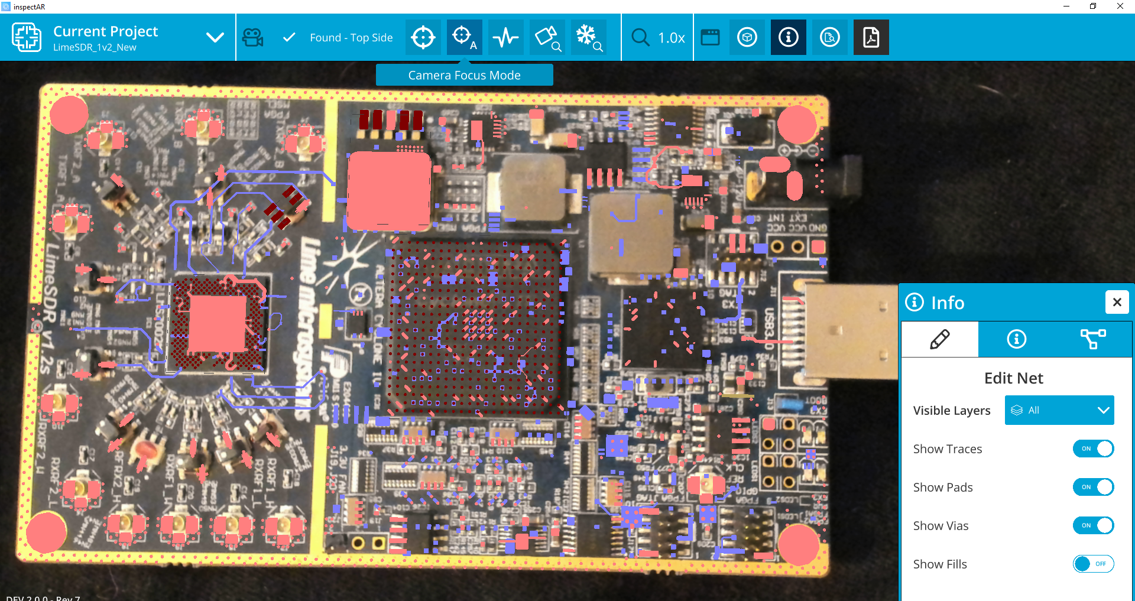Turn off the Show Vias toggle

1094,525
